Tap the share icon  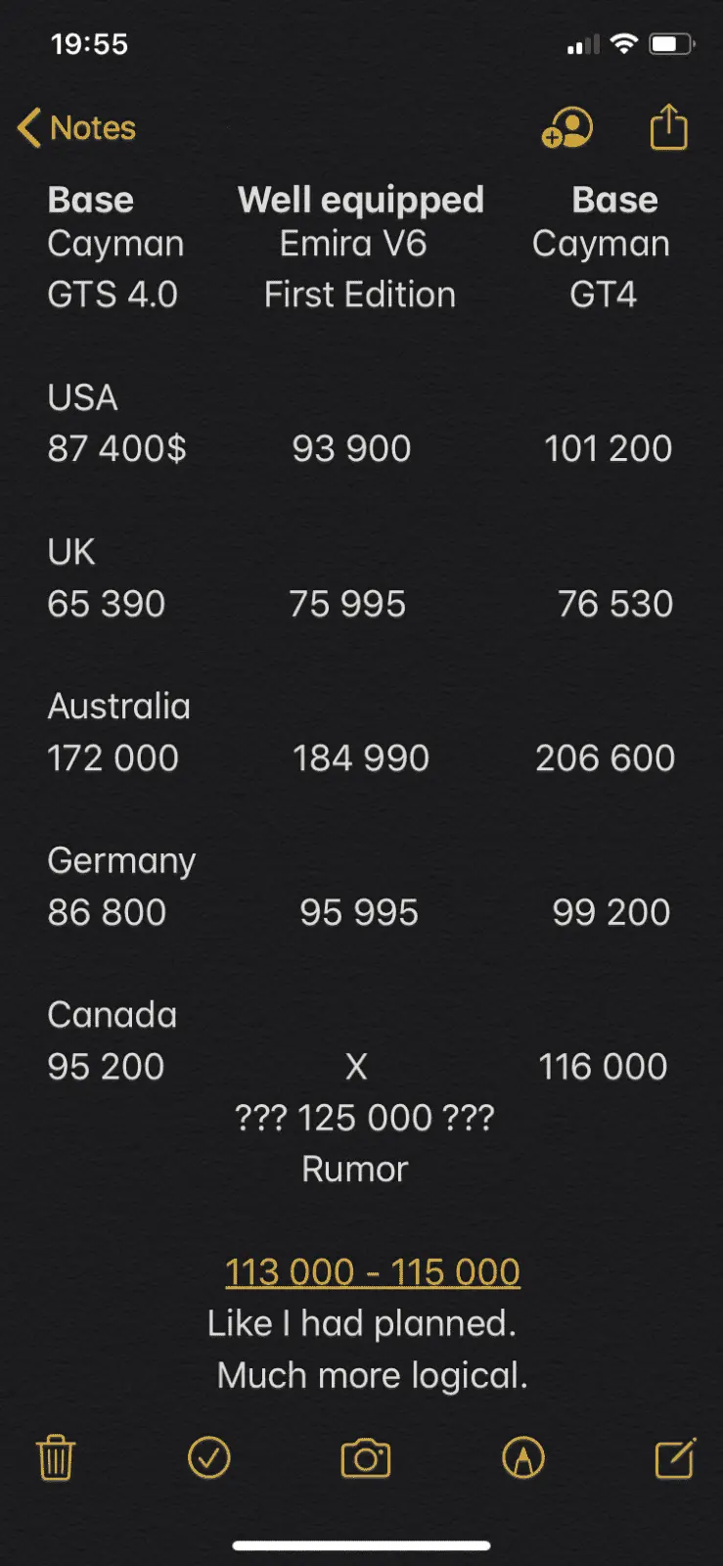click(669, 127)
